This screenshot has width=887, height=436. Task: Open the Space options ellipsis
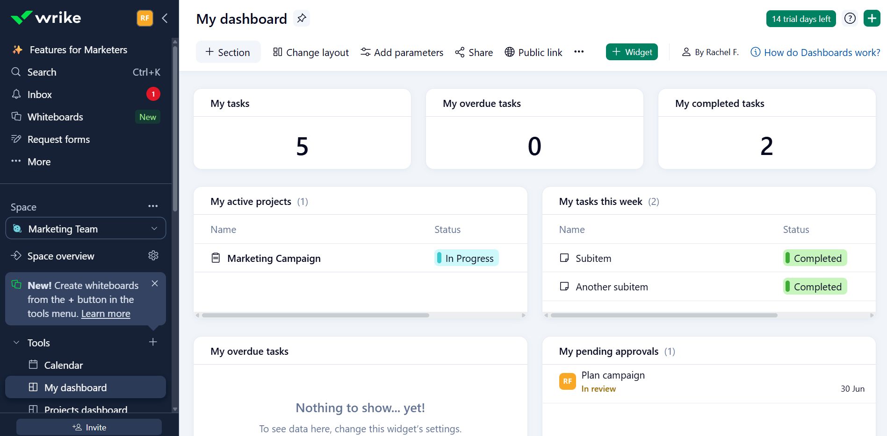(x=153, y=206)
